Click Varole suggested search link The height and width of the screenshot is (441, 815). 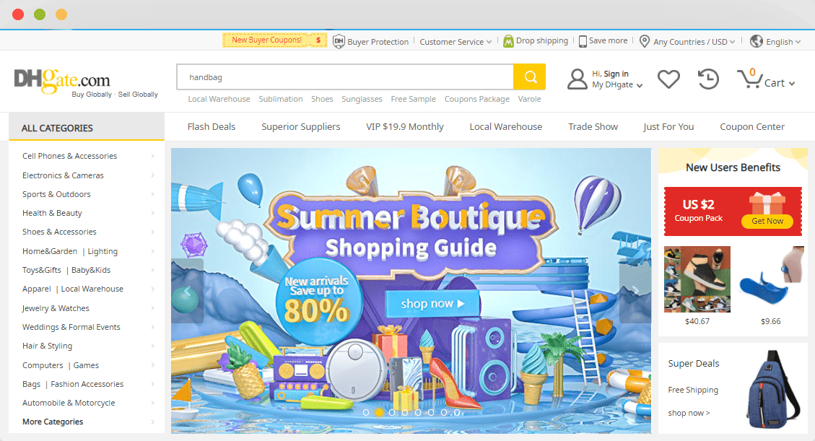[530, 99]
